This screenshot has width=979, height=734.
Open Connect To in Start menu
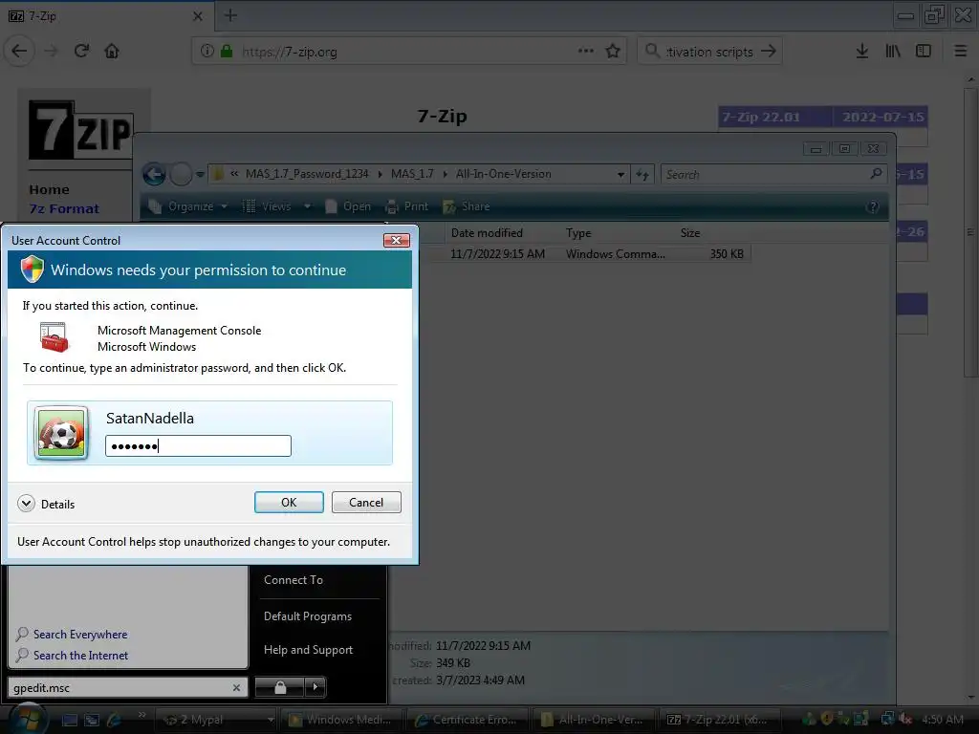pyautogui.click(x=294, y=580)
